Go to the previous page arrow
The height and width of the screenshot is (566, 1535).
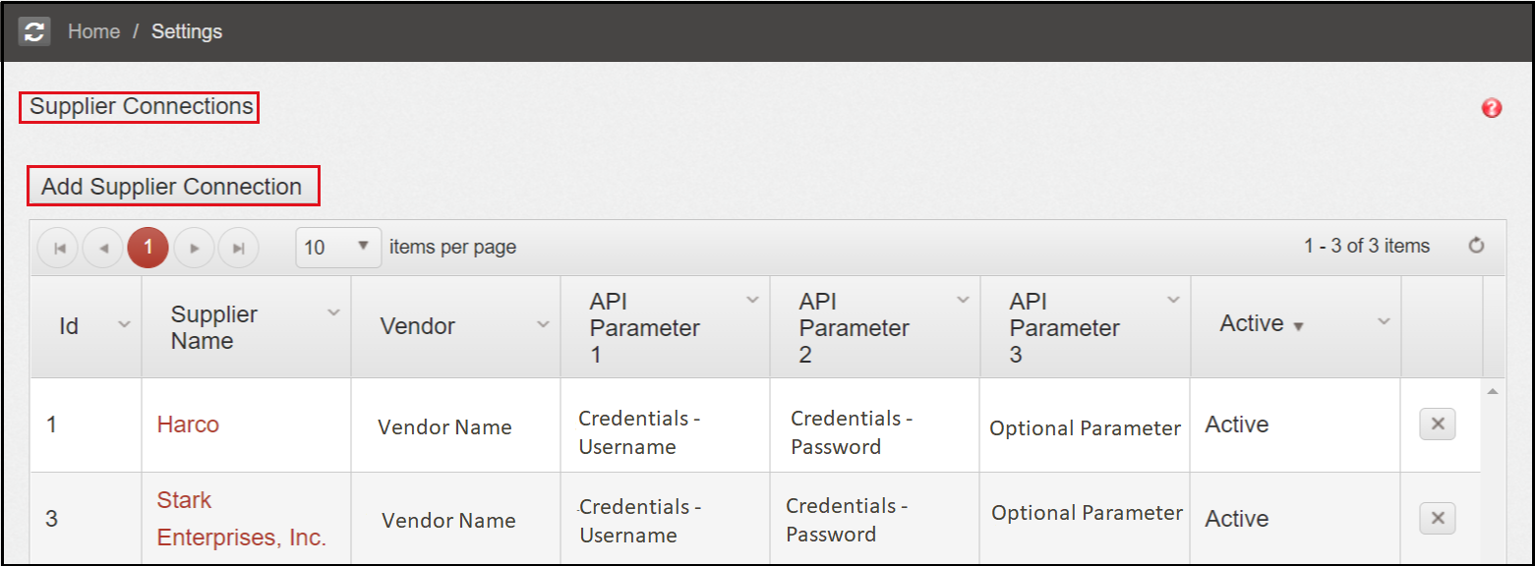click(103, 248)
